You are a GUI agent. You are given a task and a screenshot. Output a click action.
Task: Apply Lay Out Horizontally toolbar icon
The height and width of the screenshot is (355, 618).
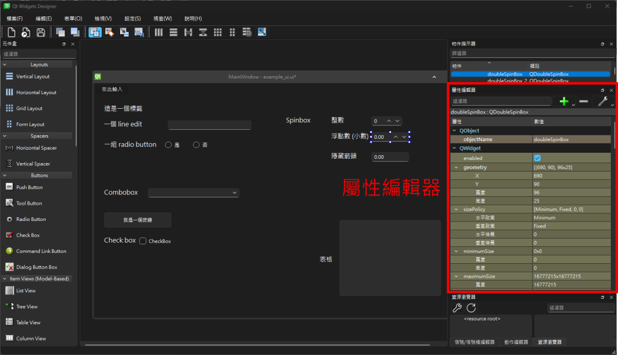(x=159, y=33)
